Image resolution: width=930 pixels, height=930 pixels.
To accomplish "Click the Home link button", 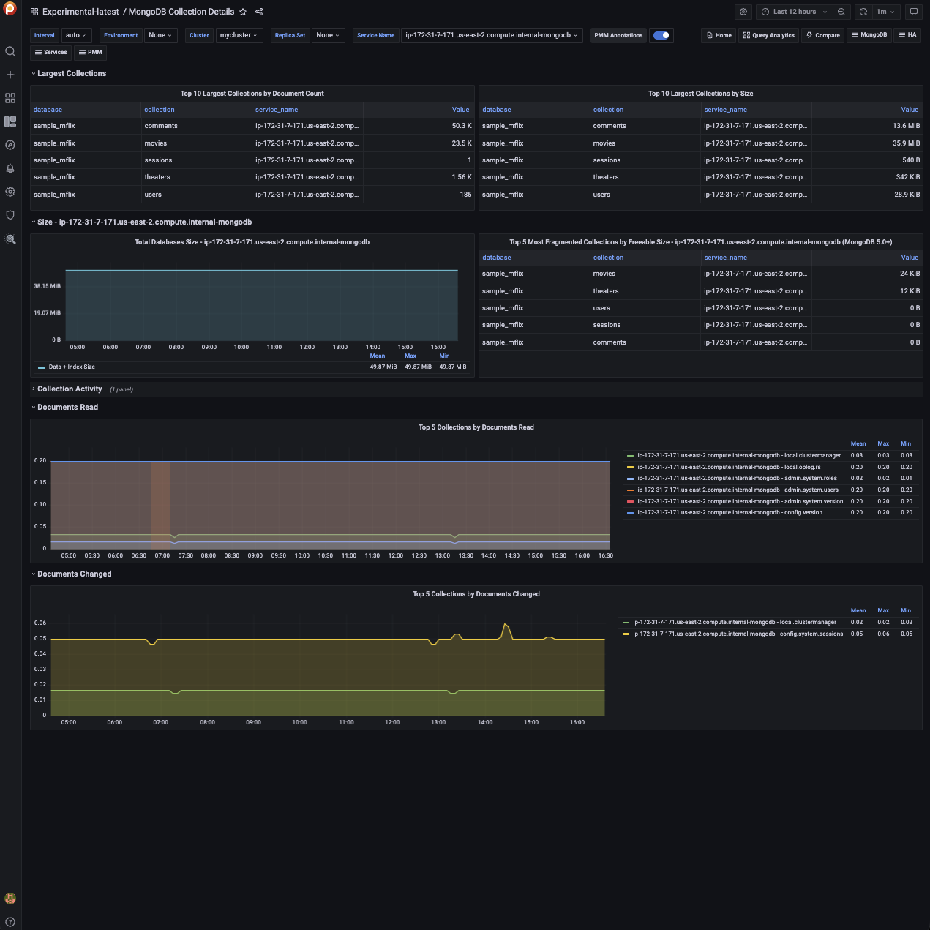I will 719,35.
